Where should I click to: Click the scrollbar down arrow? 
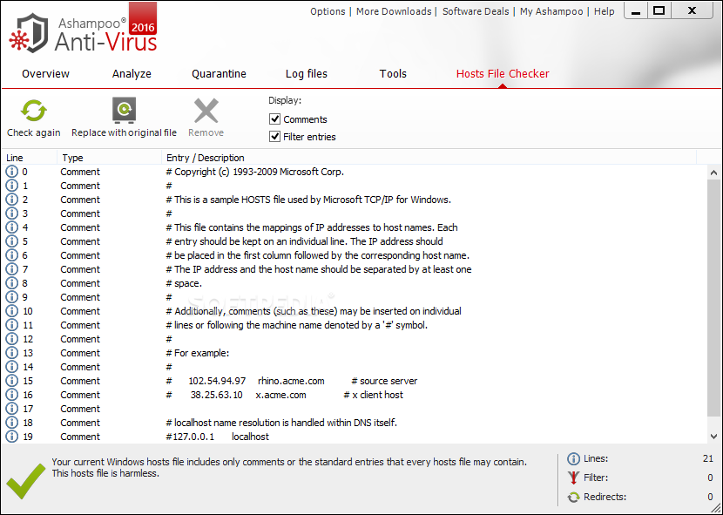click(713, 436)
